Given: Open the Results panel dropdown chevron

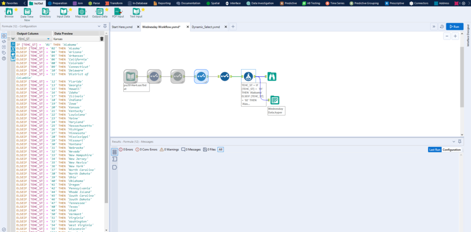Looking at the screenshot, I should point(454,141).
